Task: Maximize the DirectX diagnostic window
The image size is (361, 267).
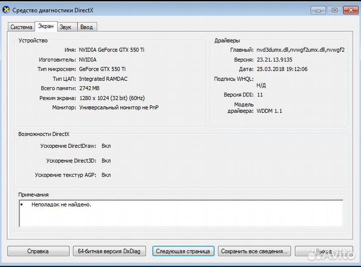Action: click(x=334, y=10)
